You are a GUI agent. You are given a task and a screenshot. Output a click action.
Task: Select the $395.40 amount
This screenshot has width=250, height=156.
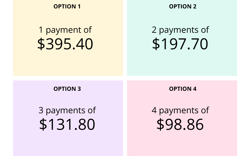click(65, 44)
